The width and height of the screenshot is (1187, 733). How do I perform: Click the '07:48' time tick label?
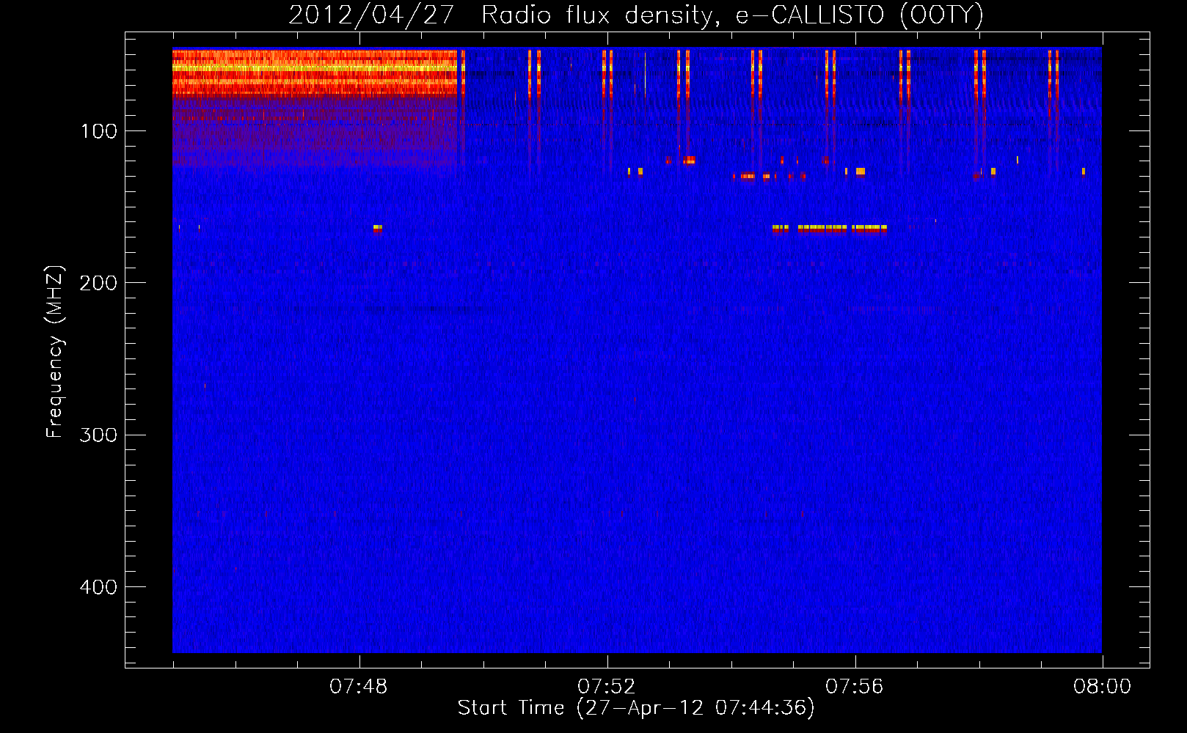pyautogui.click(x=358, y=687)
